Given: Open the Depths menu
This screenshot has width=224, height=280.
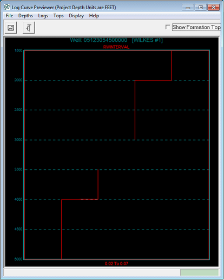Looking at the screenshot, I should pos(25,16).
